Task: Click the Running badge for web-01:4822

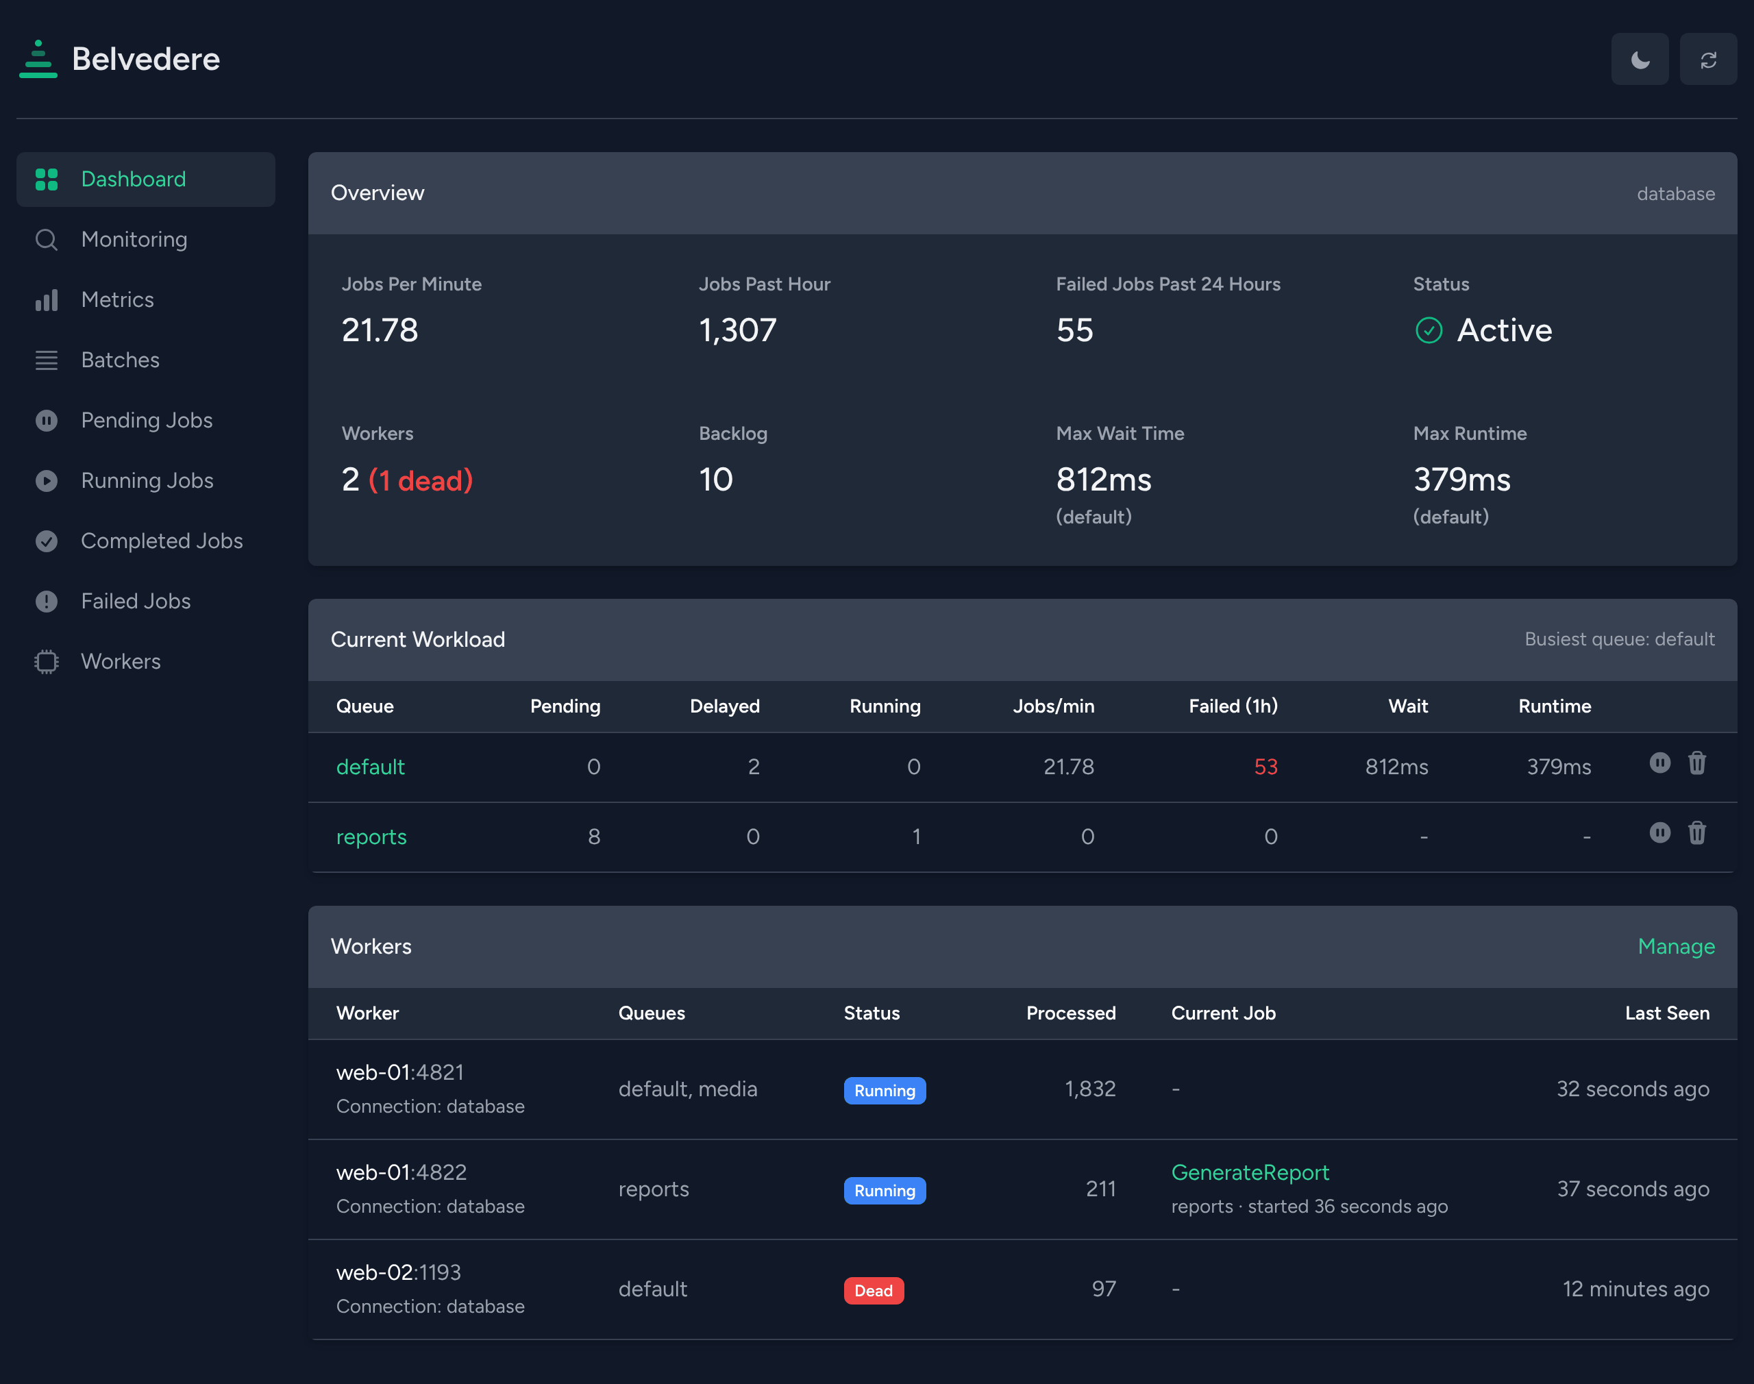Action: point(885,1190)
